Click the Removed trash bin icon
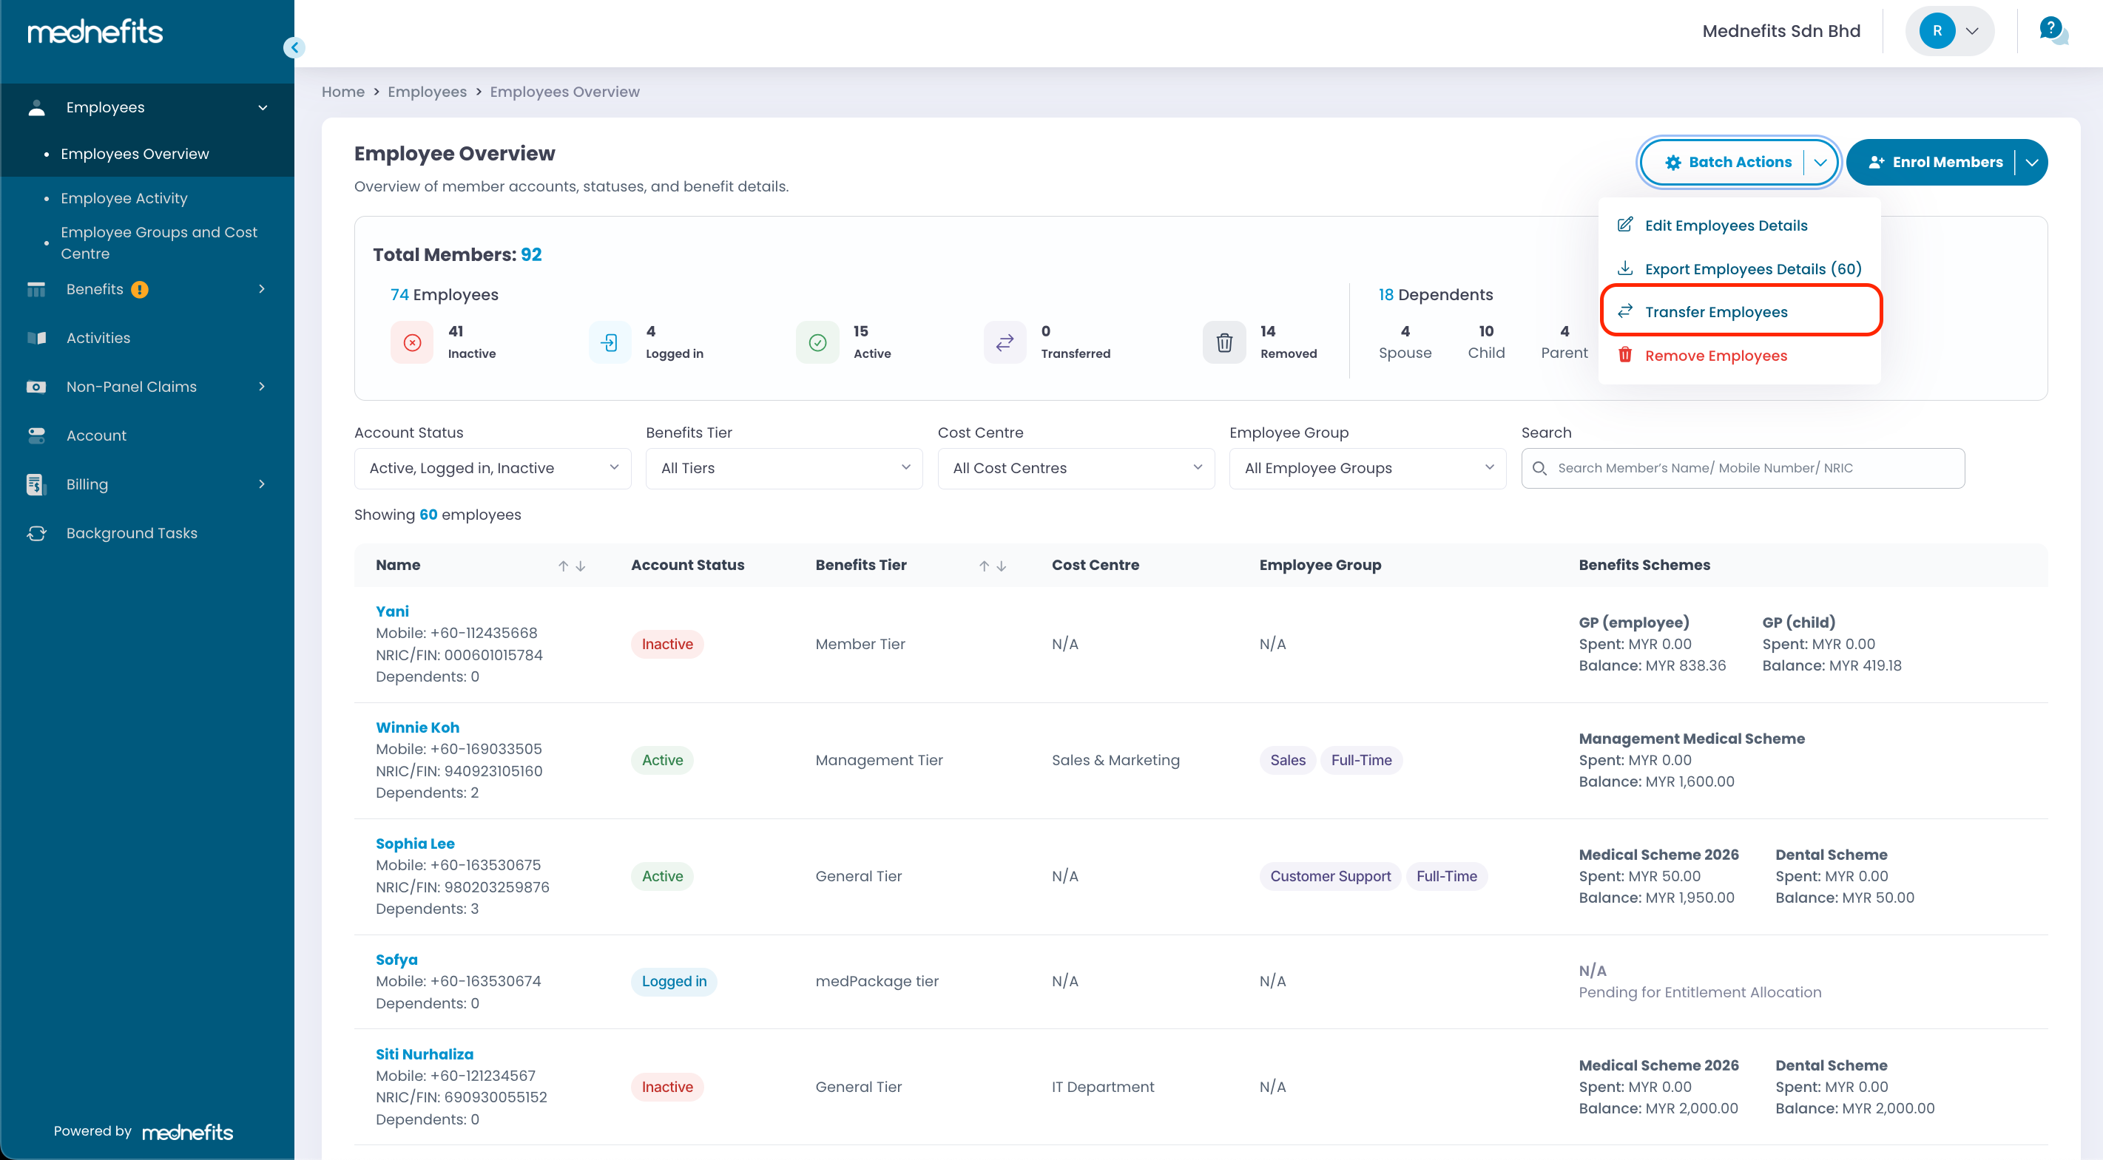This screenshot has height=1160, width=2103. 1223,342
